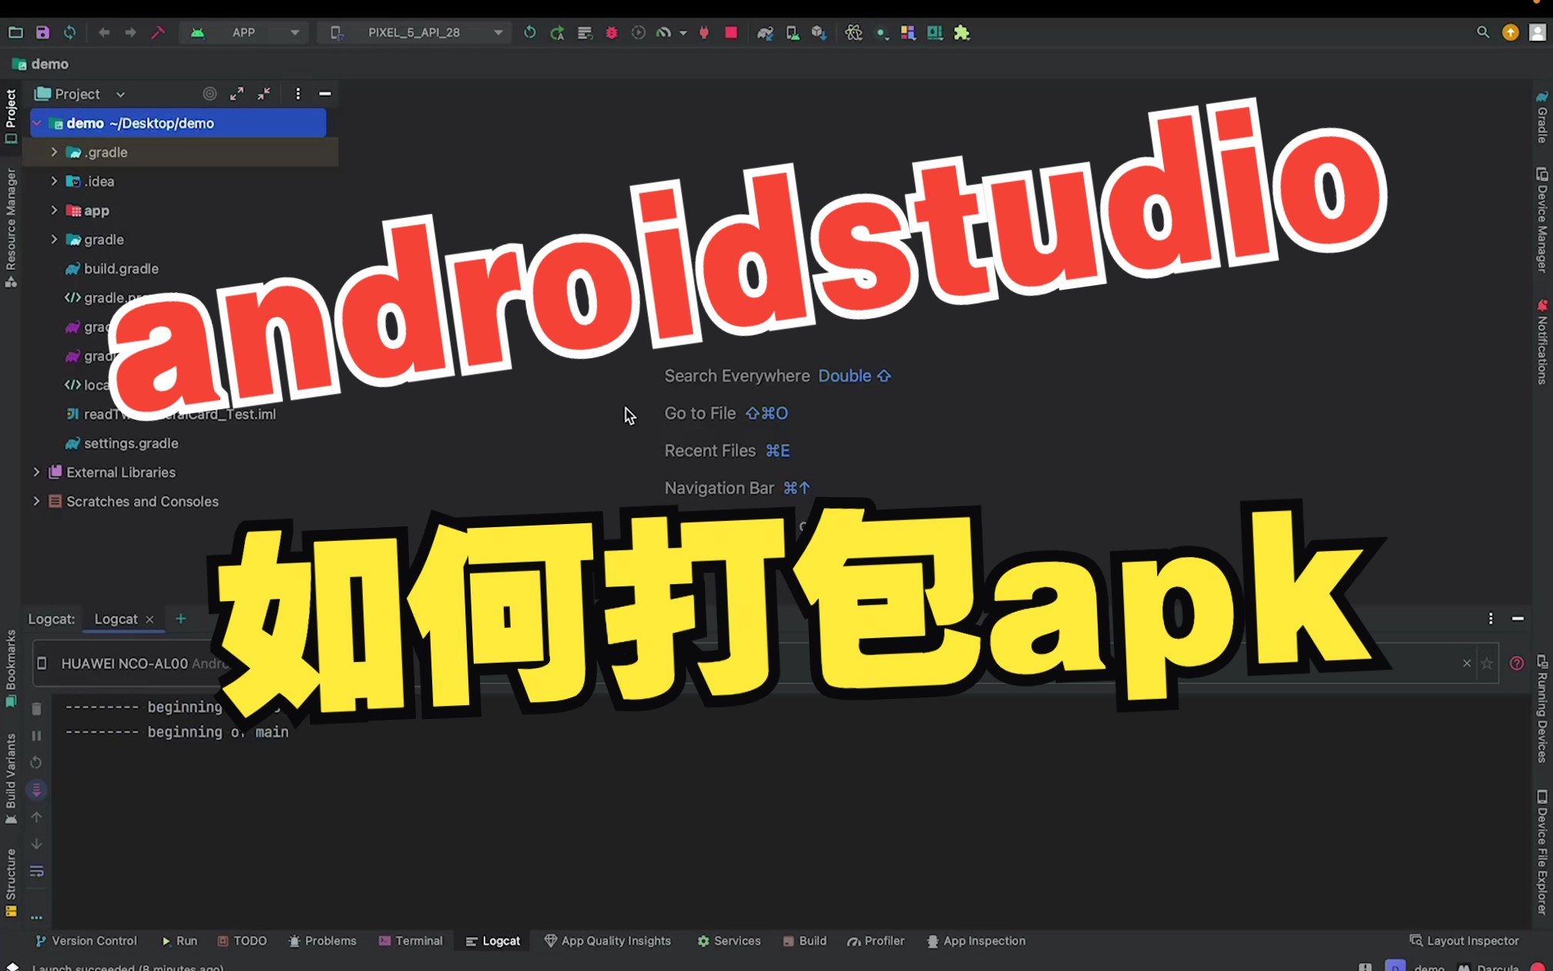Viewport: 1553px width, 971px height.
Task: Expand External Libraries node
Action: (x=36, y=472)
